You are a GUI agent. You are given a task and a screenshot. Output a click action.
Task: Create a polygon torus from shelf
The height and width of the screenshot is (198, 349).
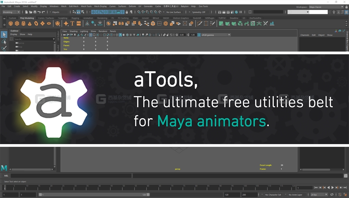[36, 23]
